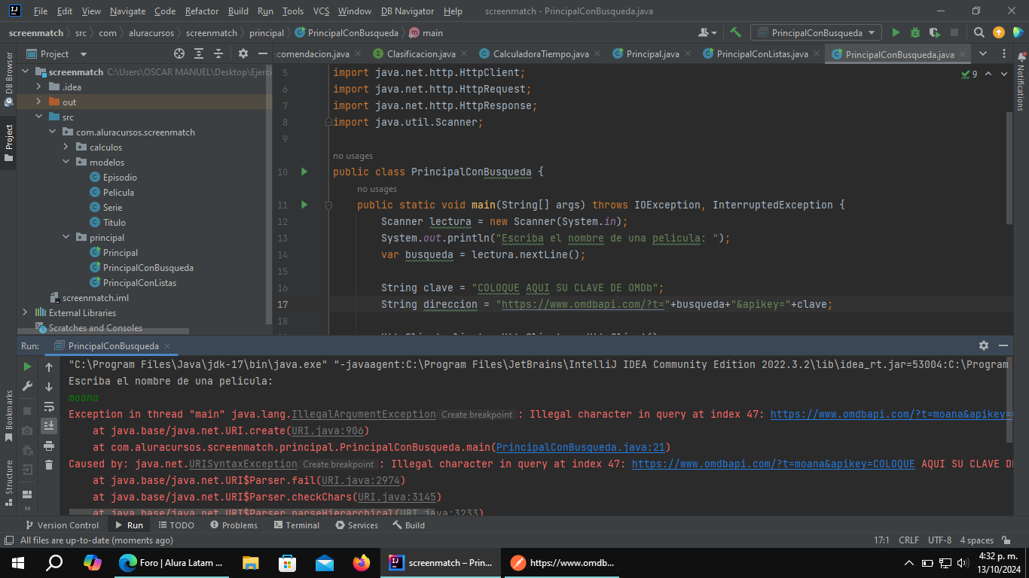Viewport: 1029px width, 578px height.
Task: Open Firefox from the Windows taskbar
Action: click(361, 562)
